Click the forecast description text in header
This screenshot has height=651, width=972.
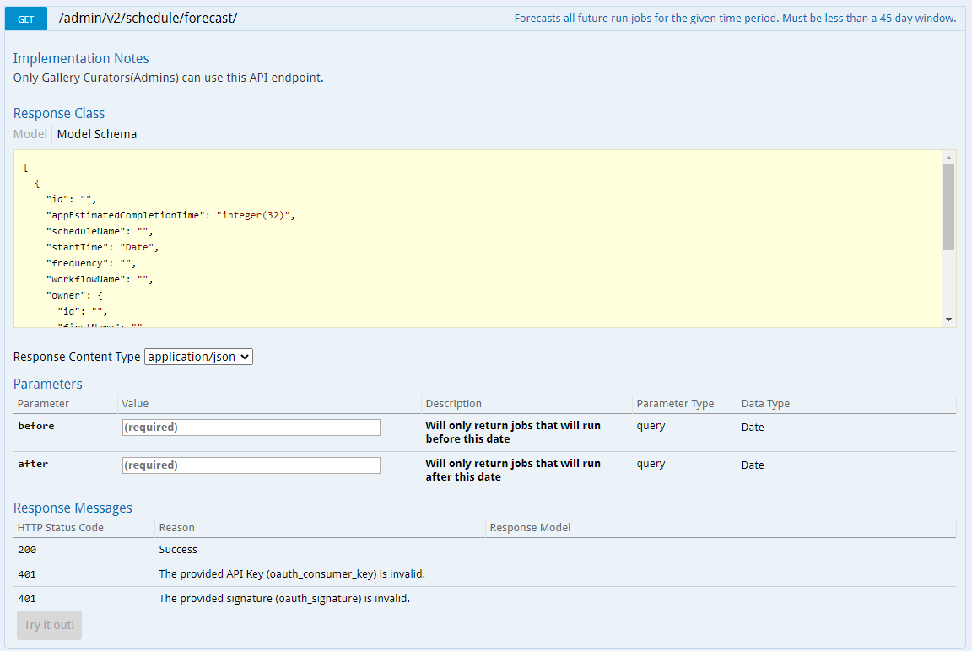736,18
